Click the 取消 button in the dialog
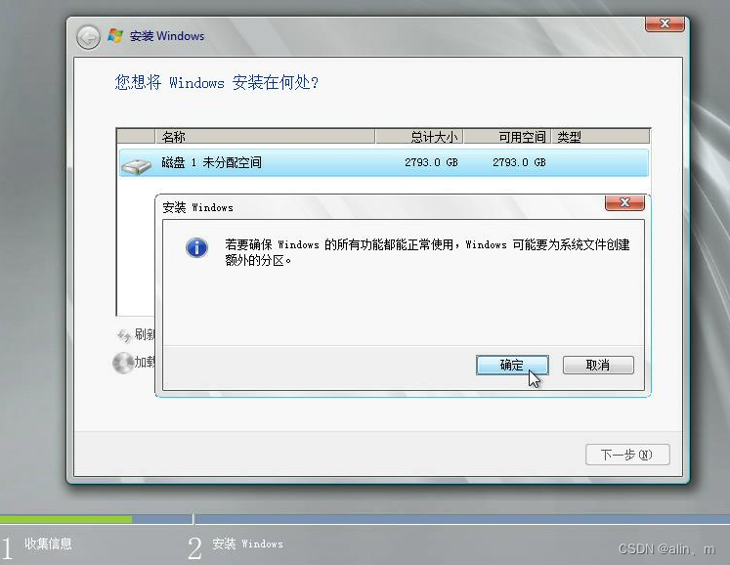 [x=598, y=365]
